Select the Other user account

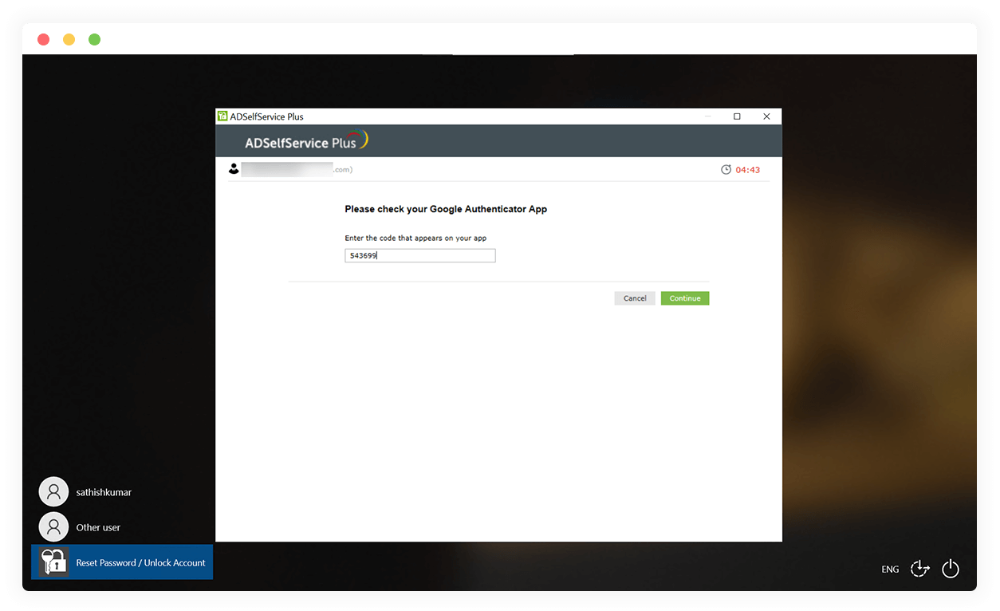click(80, 527)
